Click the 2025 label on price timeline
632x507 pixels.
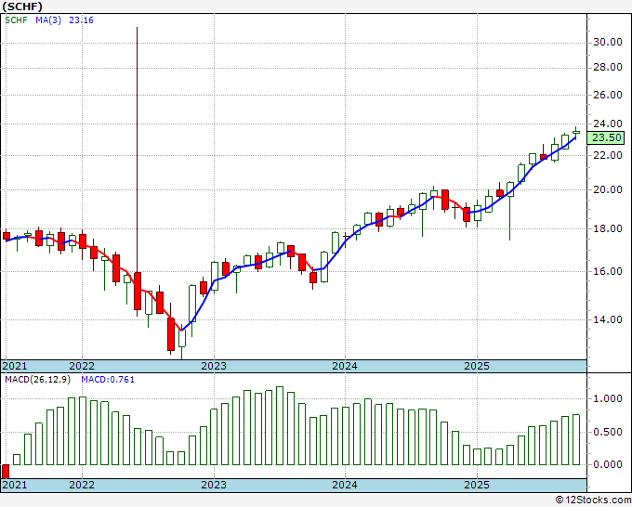(x=477, y=366)
